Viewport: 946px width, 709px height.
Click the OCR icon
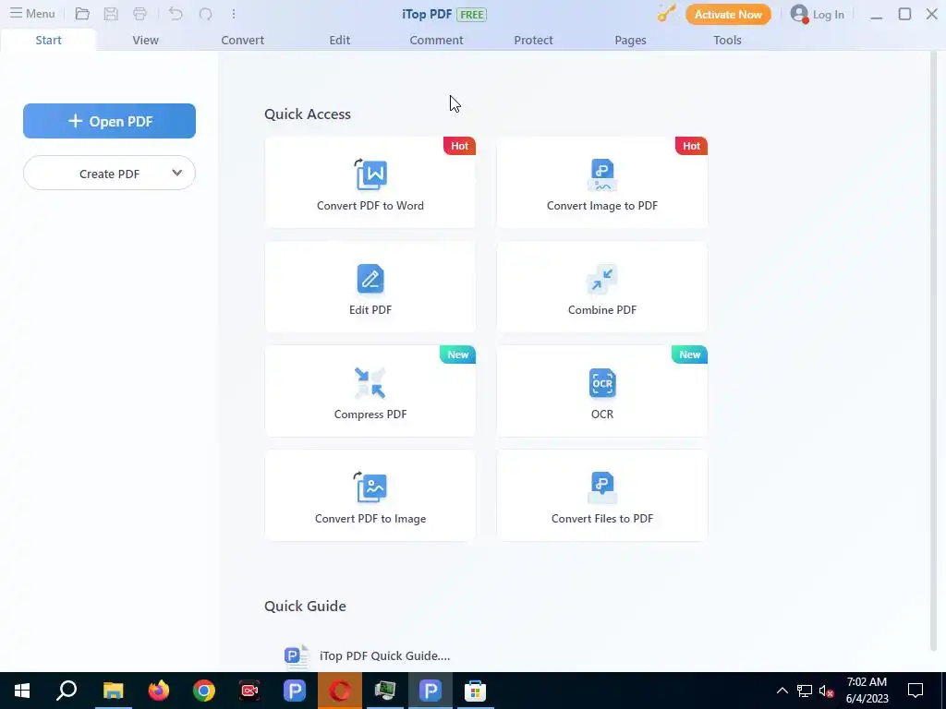click(x=602, y=383)
